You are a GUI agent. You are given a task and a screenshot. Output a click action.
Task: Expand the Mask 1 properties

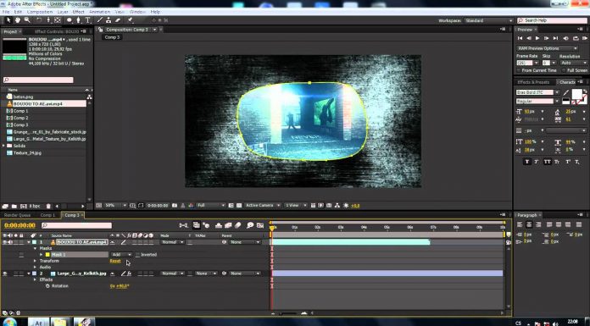[41, 255]
